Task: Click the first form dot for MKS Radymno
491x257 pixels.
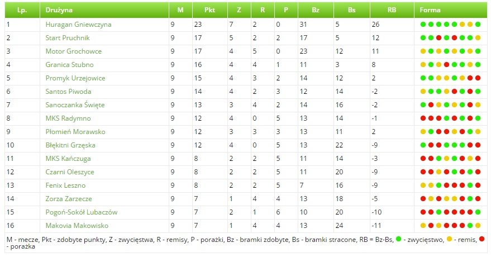Action: 423,118
